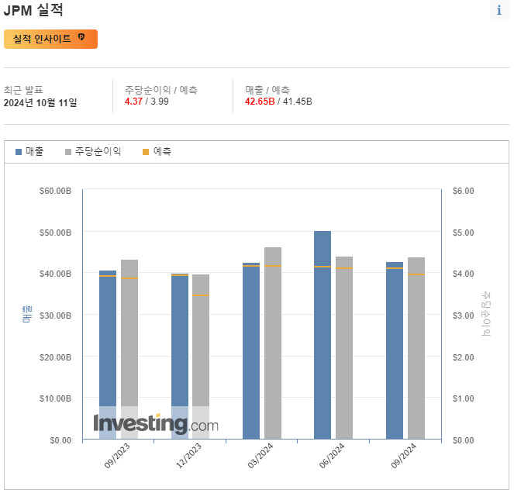
Task: Click the JPM 실적 heading
Action: 33,10
